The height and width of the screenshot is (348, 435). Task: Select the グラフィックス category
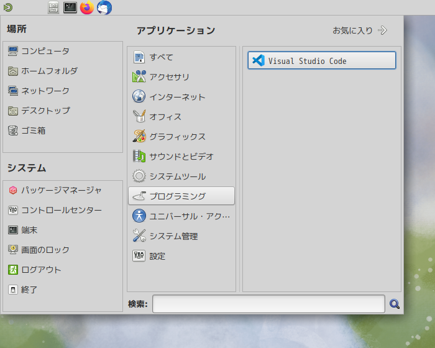(x=181, y=137)
